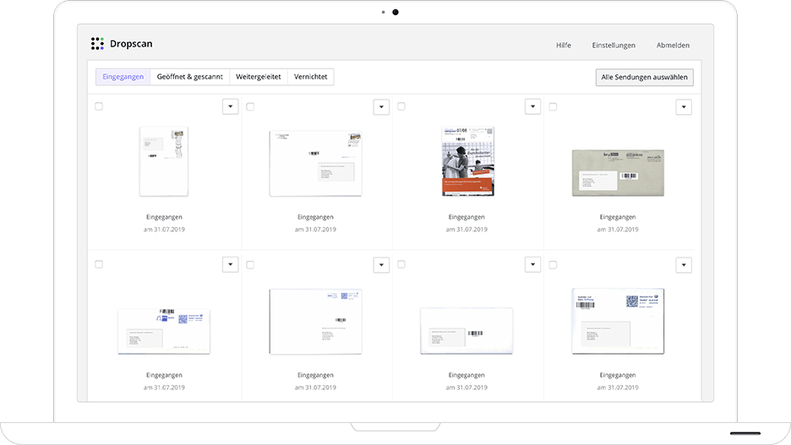Open the orange magazine cover thumbnail
This screenshot has width=791, height=445.
467,161
